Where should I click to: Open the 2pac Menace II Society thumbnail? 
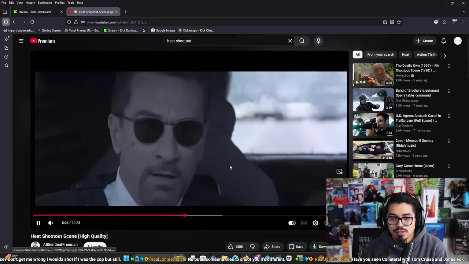(x=373, y=150)
